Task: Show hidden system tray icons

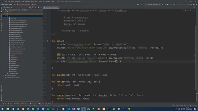Action: (177, 109)
